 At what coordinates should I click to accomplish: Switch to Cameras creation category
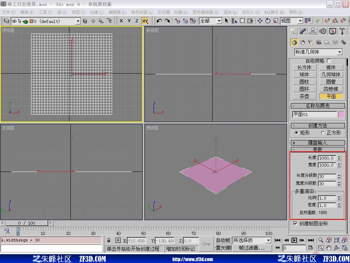(x=319, y=42)
